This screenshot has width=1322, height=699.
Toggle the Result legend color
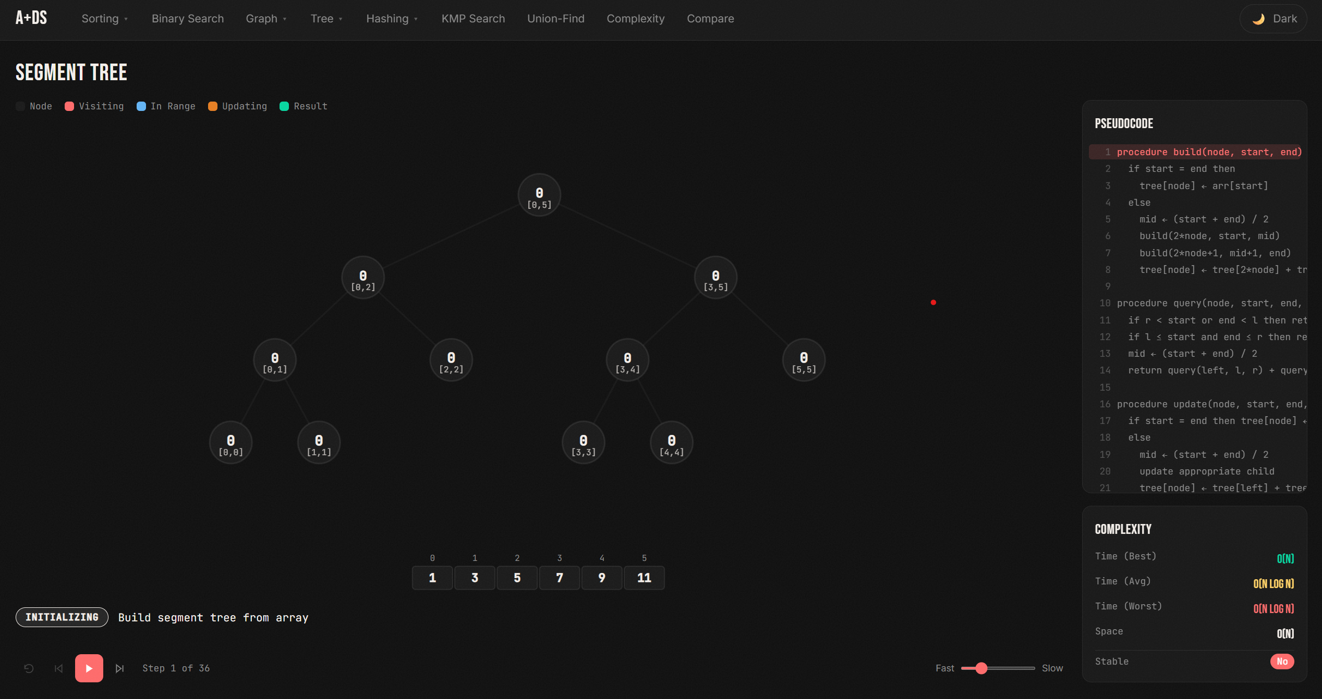[284, 106]
